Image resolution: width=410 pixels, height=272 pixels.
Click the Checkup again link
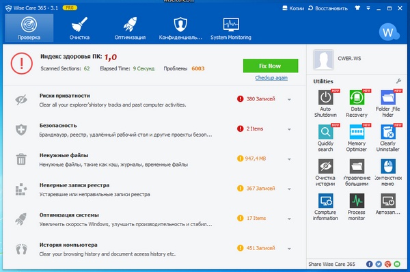point(271,78)
